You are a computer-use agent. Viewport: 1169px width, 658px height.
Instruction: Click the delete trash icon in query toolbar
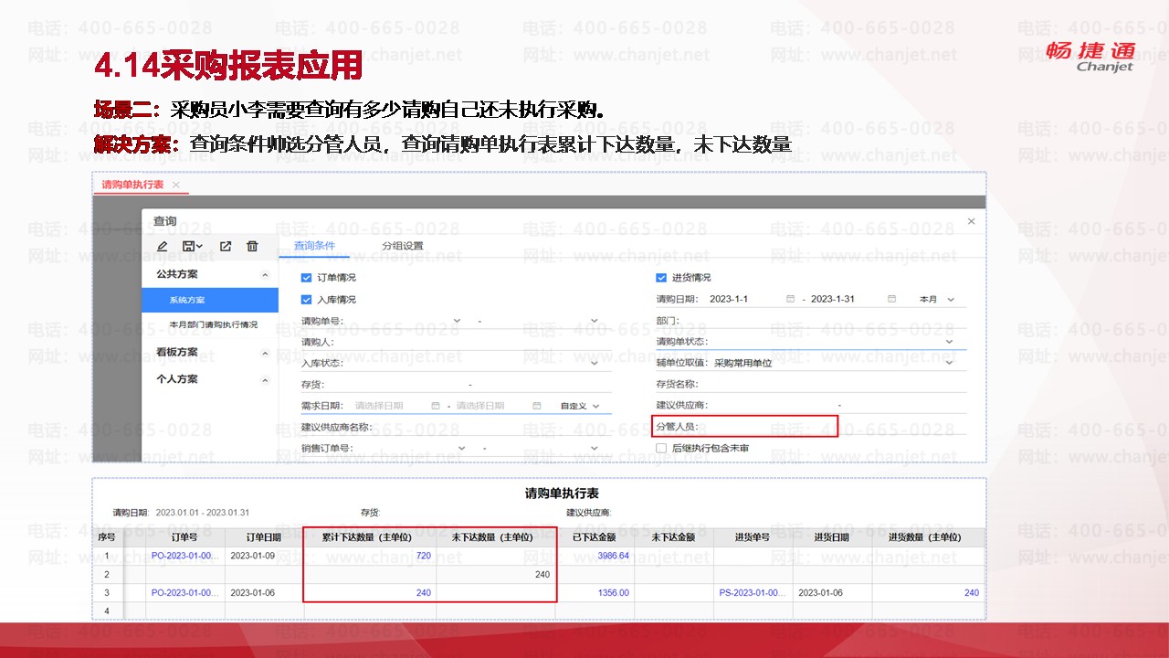253,246
